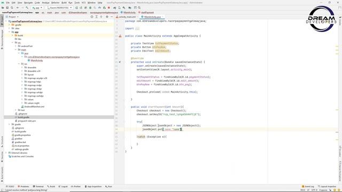Open the Terminal tool window
342x192 pixels.
pyautogui.click(x=38, y=187)
